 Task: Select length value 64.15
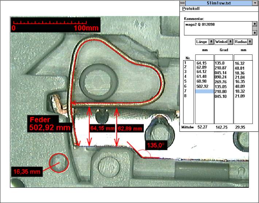pos(201,63)
